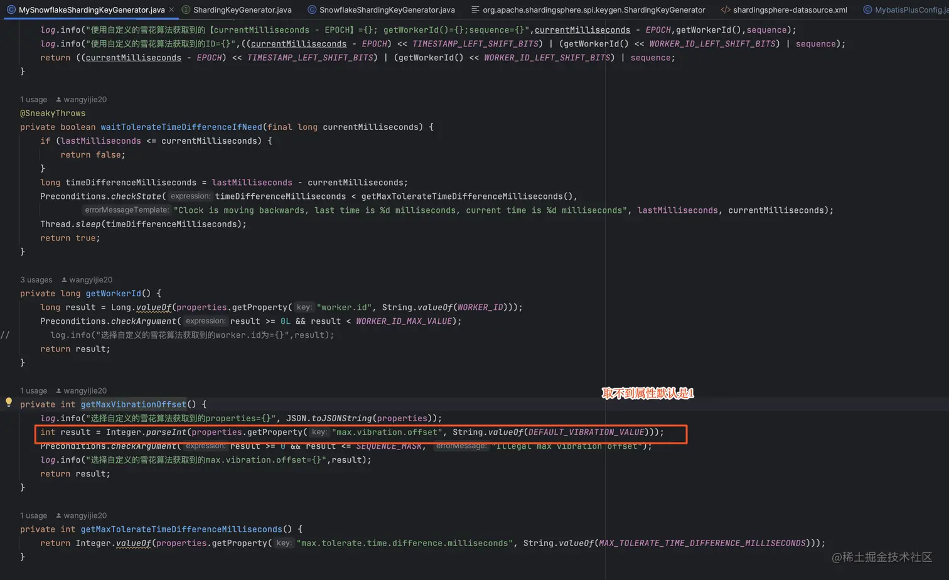Click Thread.sleep call line

[143, 224]
